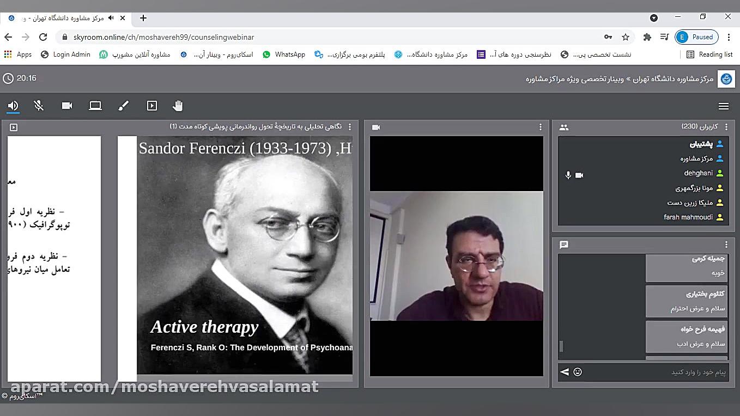Viewport: 740px width, 416px height.
Task: Raise hand using the hand icon
Action: pos(178,106)
